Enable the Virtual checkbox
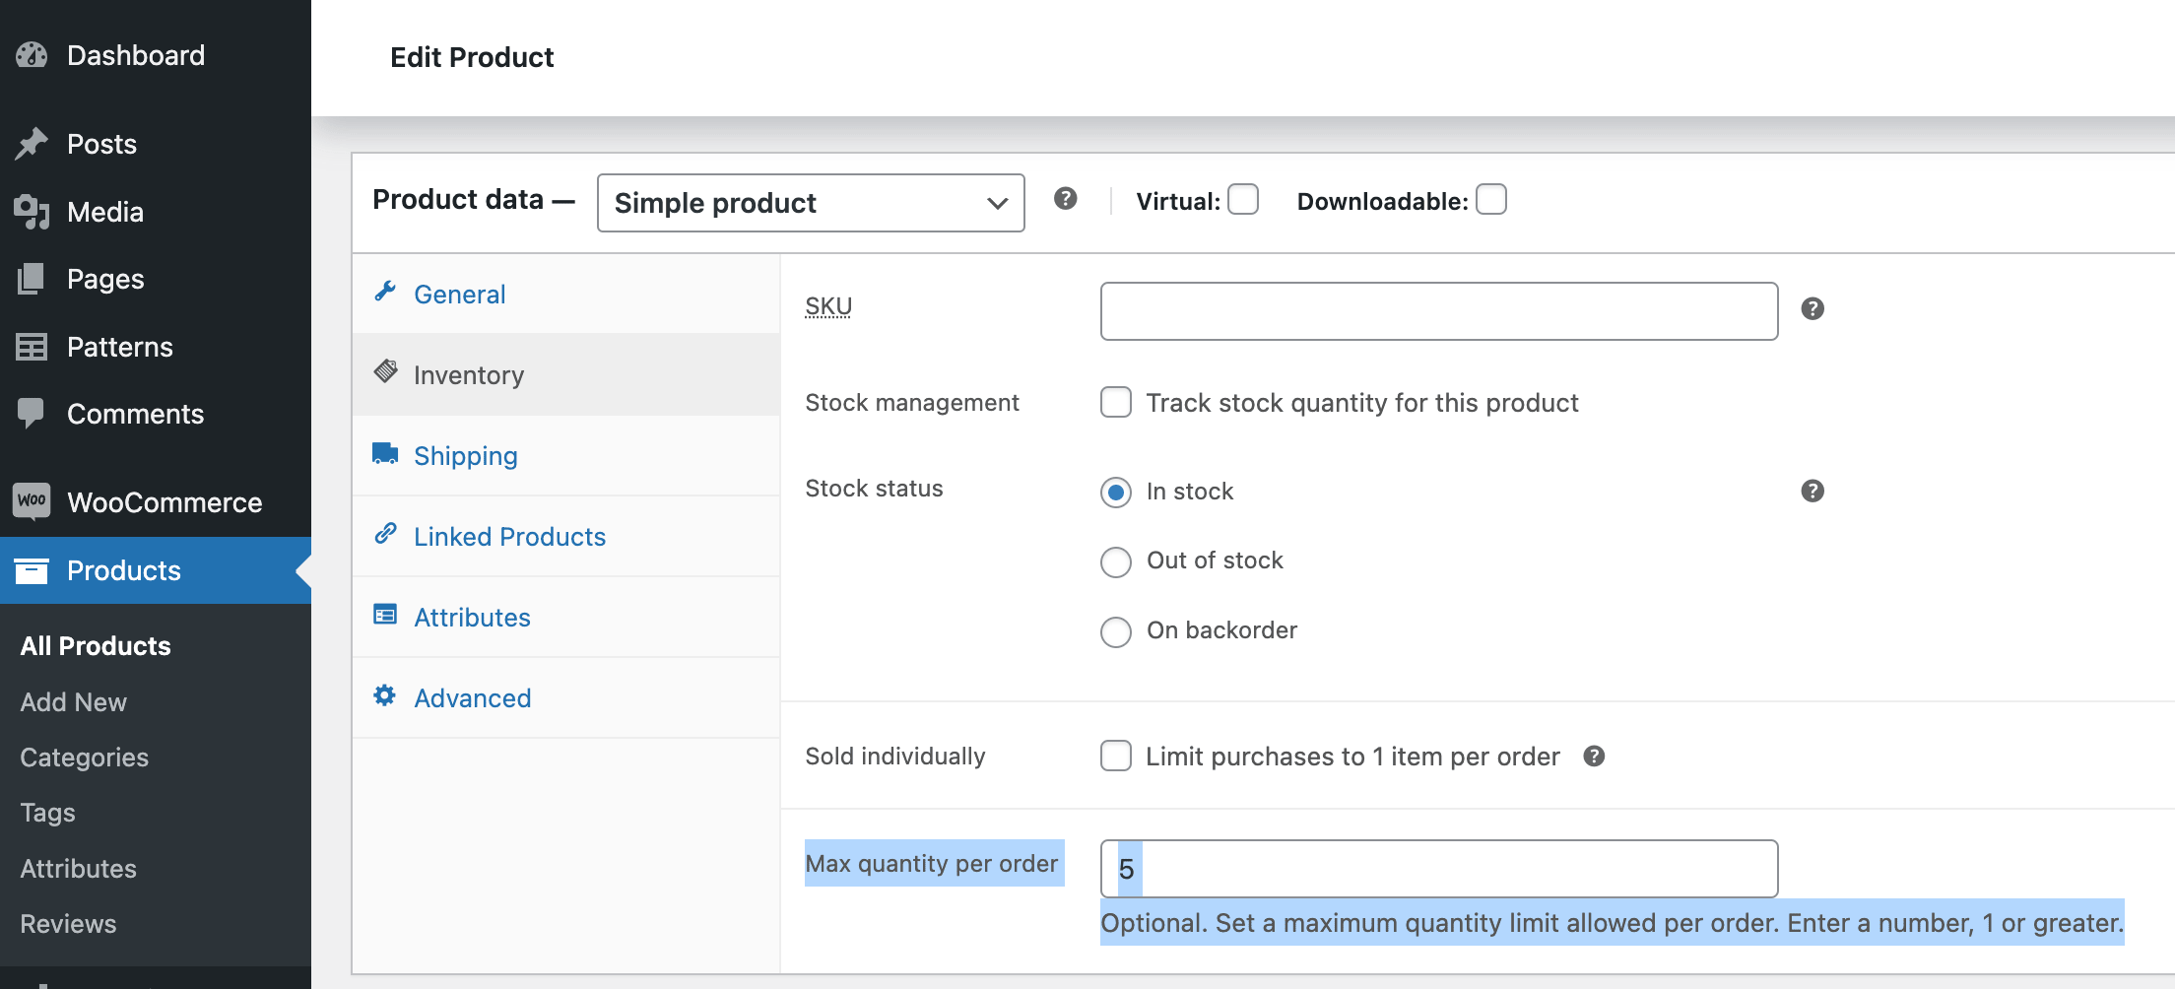Viewport: 2175px width, 989px height. coord(1243,199)
